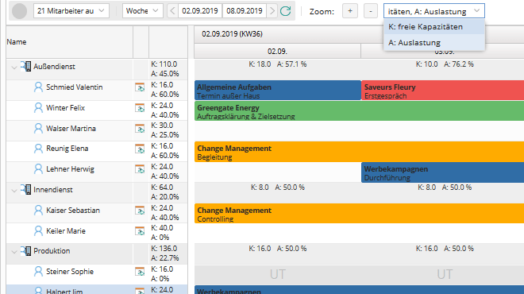Click person icon beside Keiler Marie

[38, 230]
